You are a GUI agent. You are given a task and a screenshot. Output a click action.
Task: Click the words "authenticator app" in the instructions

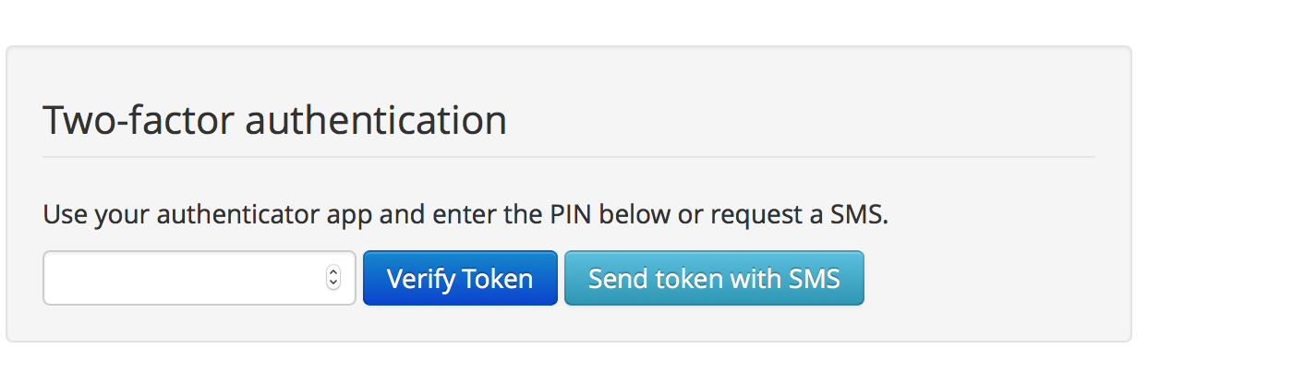[x=266, y=216]
